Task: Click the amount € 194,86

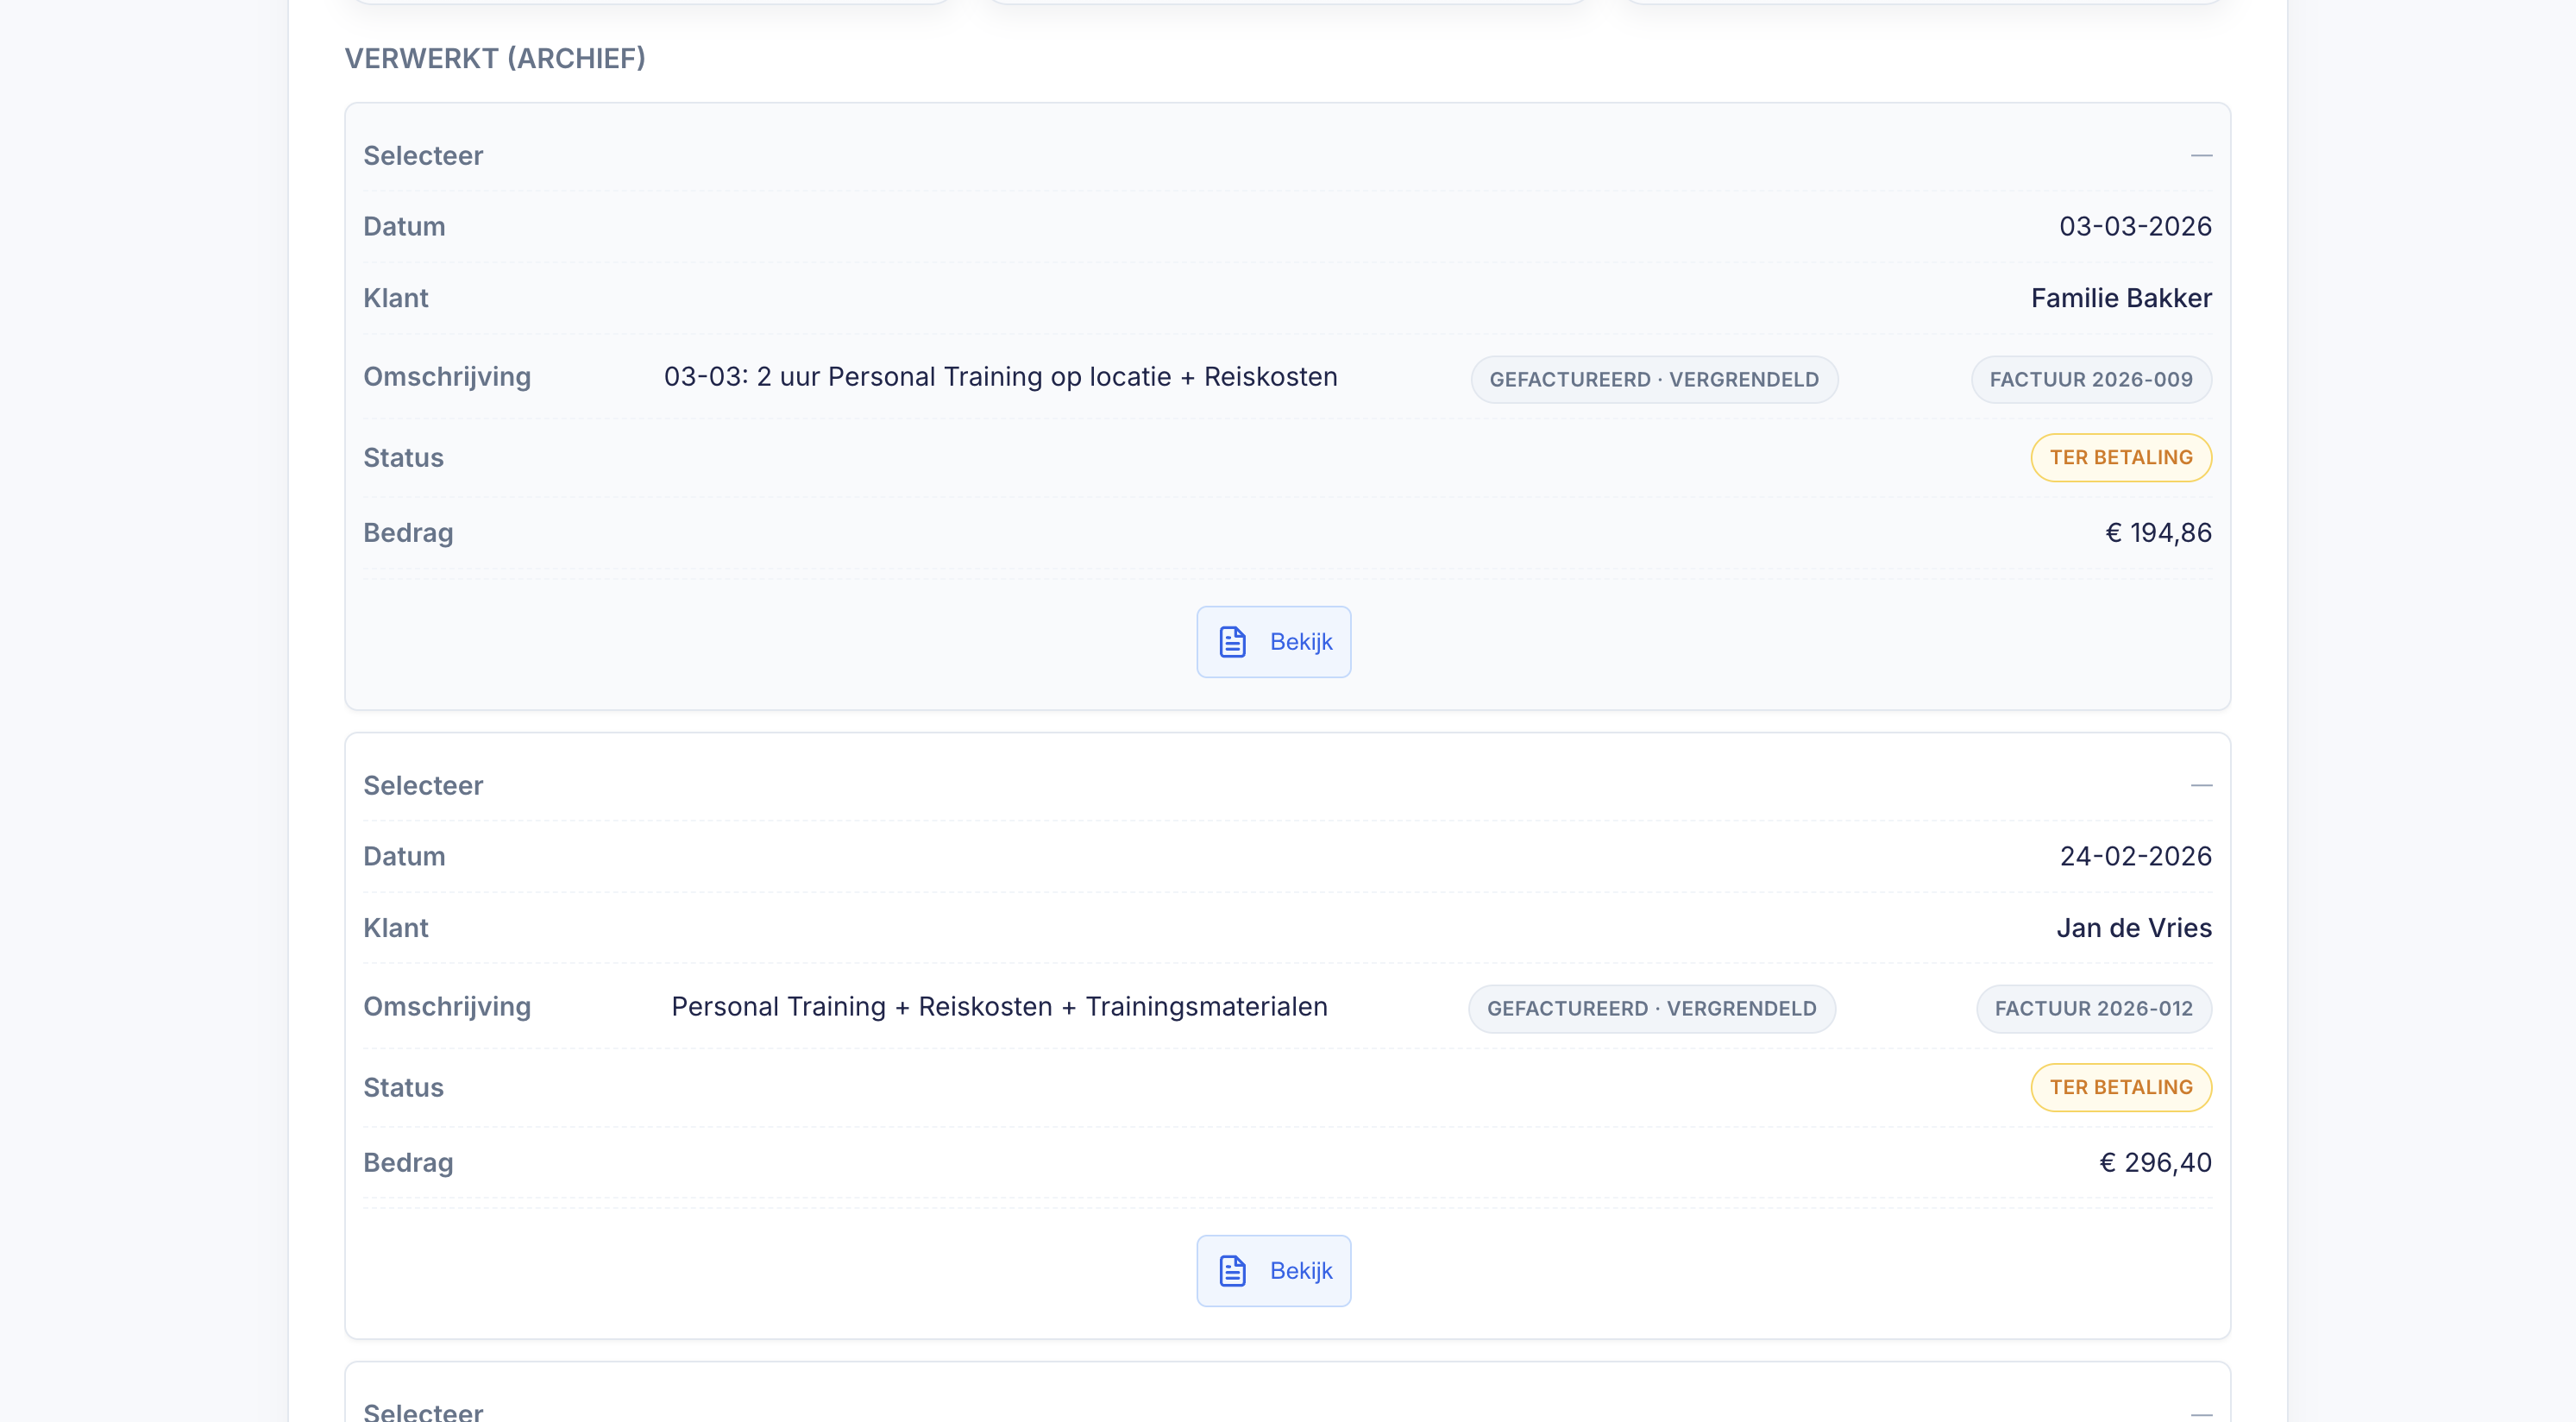Action: pos(2158,533)
